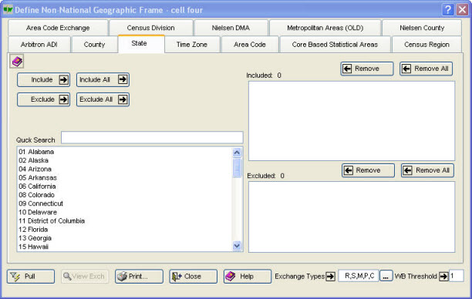Image resolution: width=472 pixels, height=299 pixels.
Task: Click Remove All above the Included list
Action: point(426,69)
